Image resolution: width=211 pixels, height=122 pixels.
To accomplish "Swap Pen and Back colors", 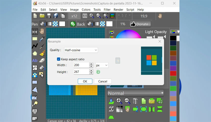I will 73,24.
